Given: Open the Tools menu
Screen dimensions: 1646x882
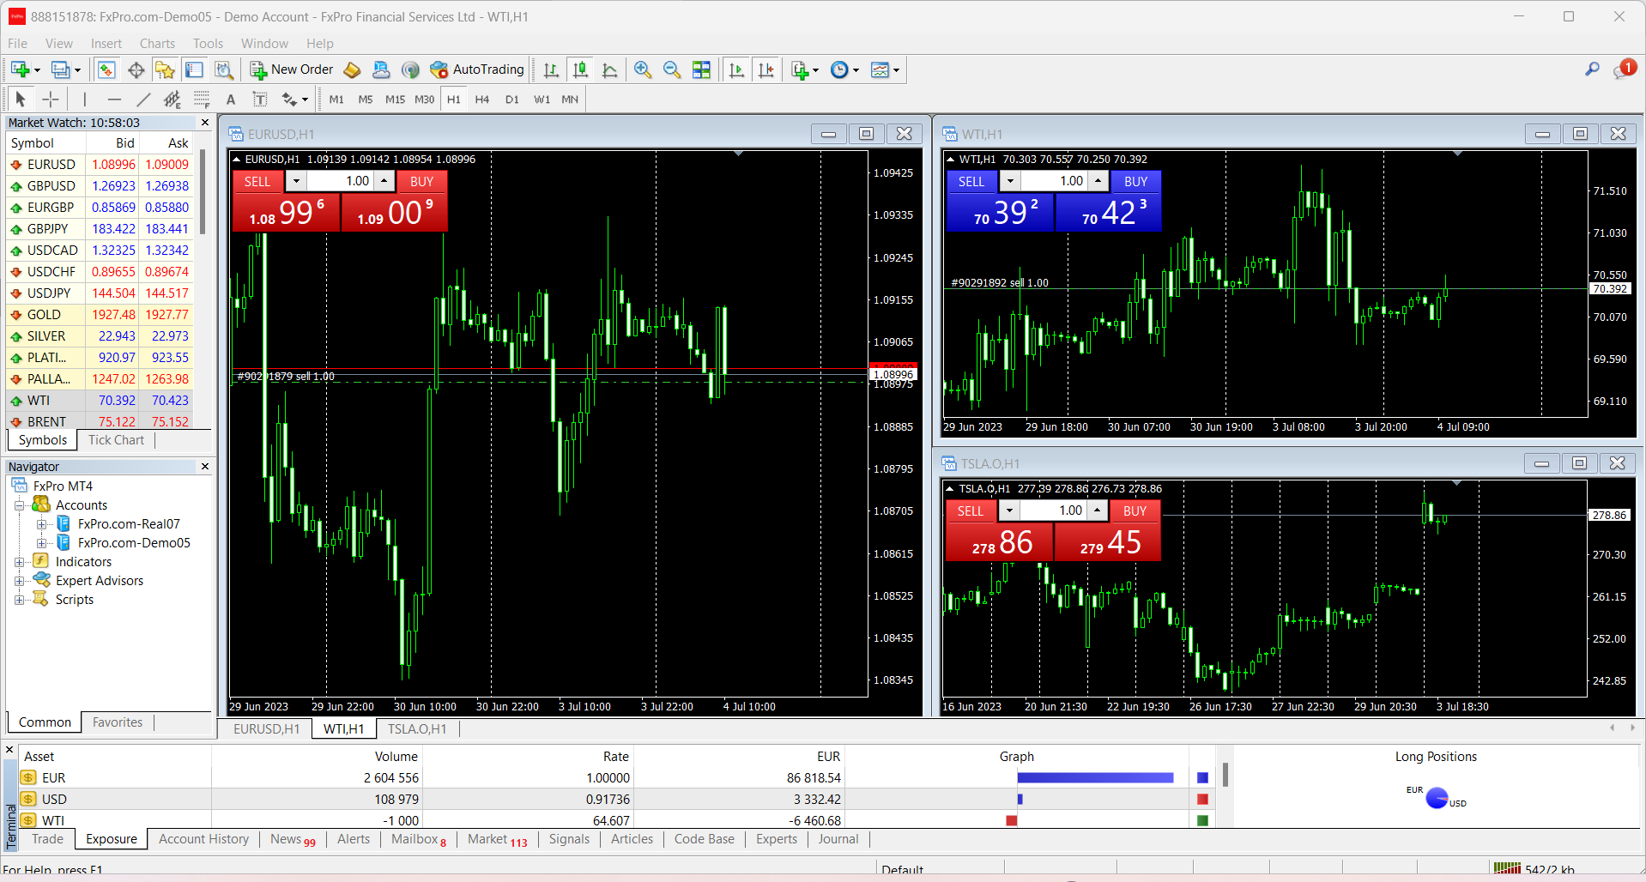Looking at the screenshot, I should click(208, 44).
